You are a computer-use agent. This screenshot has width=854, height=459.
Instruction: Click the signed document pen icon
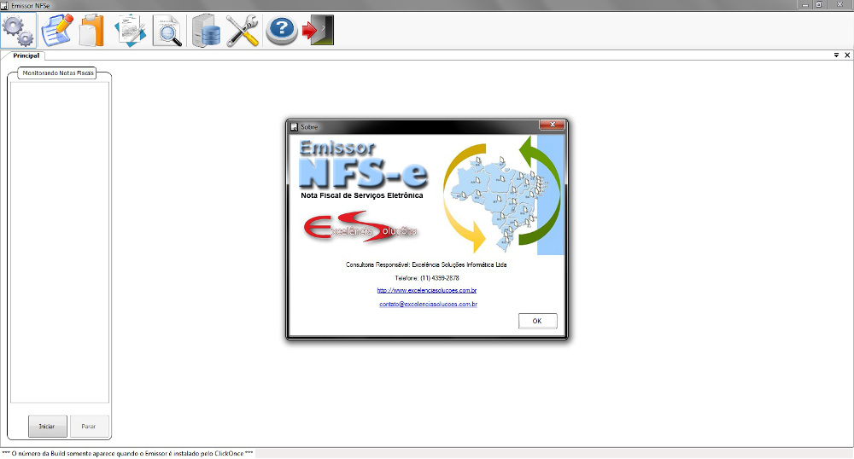click(130, 31)
